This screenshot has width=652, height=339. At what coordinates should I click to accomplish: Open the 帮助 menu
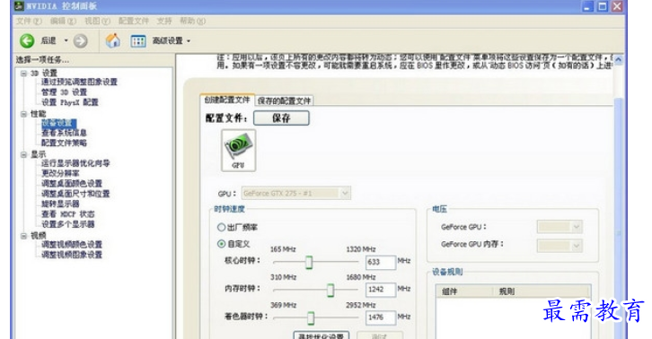pos(192,21)
